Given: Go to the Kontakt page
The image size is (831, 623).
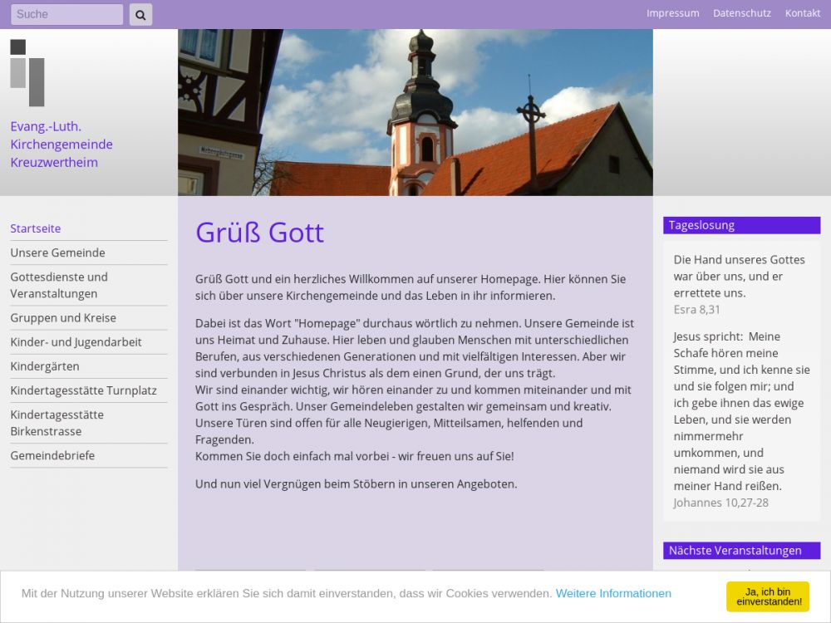Looking at the screenshot, I should 802,13.
